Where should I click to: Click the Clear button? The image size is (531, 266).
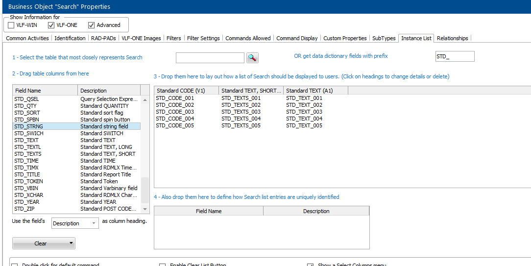click(x=40, y=243)
